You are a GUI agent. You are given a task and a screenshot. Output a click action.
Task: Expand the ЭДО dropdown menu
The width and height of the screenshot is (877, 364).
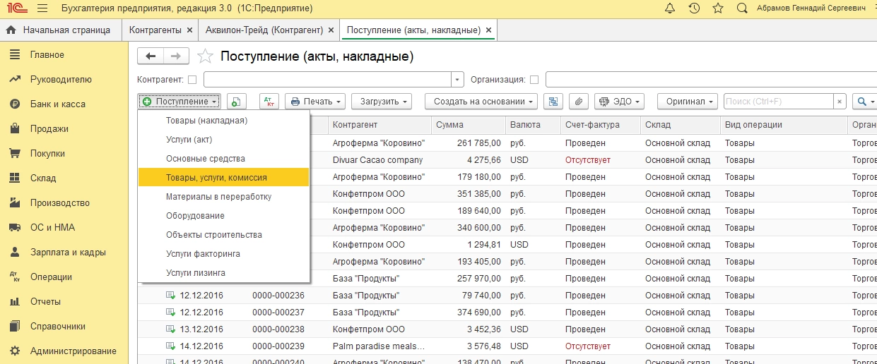coord(620,102)
